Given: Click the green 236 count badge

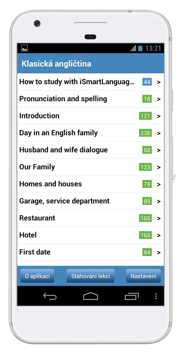Looking at the screenshot, I should (x=145, y=133).
